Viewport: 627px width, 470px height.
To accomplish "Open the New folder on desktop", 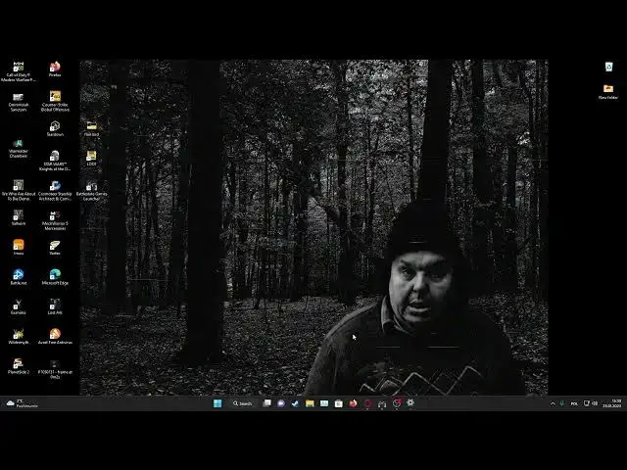I will (608, 91).
